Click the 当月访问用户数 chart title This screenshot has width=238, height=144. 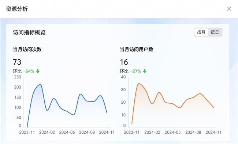pyautogui.click(x=137, y=49)
